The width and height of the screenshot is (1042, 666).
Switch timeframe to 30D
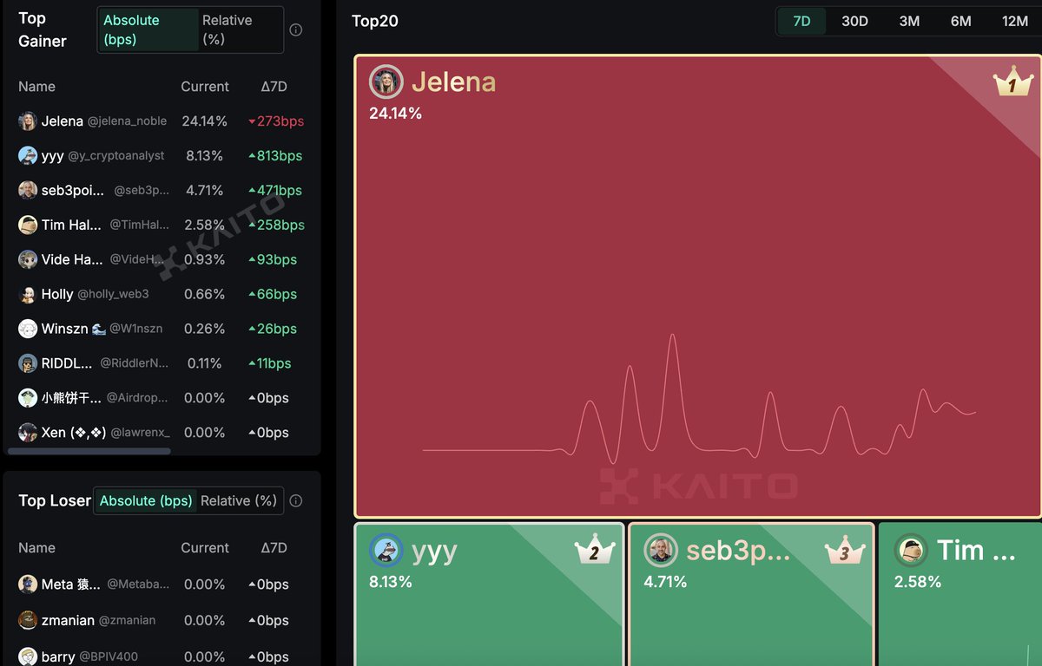854,21
